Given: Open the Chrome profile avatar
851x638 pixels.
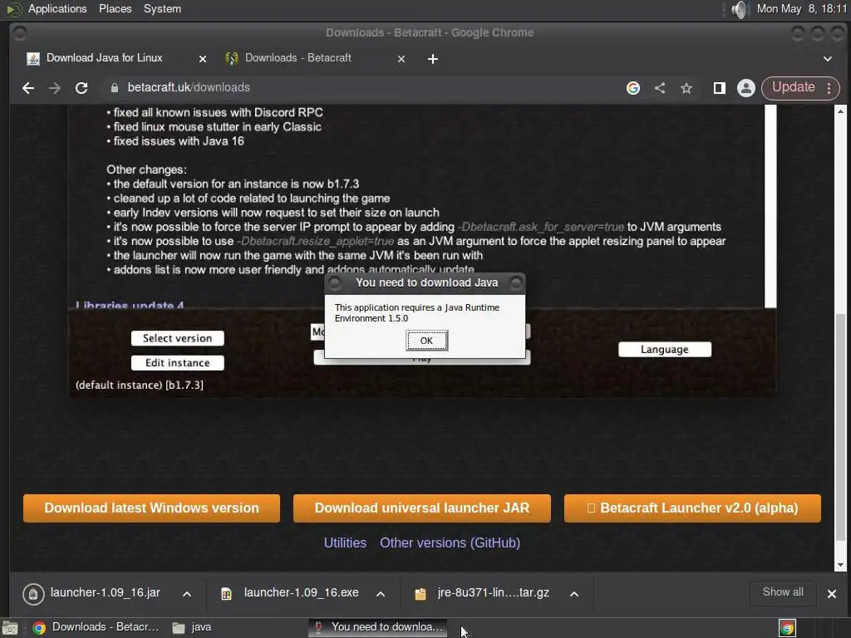Looking at the screenshot, I should 746,88.
